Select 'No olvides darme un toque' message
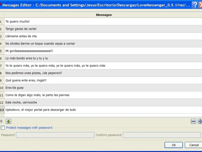 click(x=103, y=44)
